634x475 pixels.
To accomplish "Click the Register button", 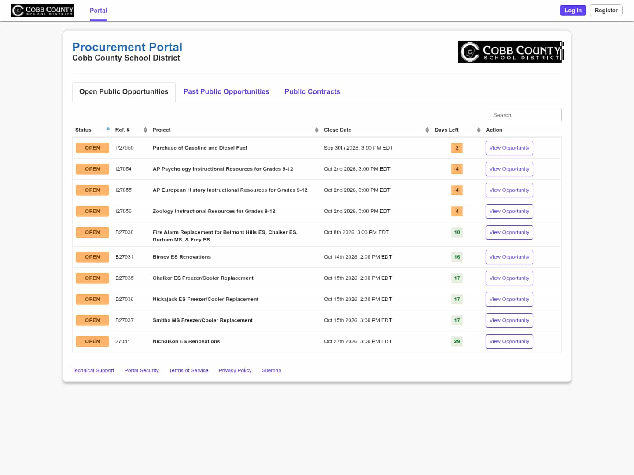I will [x=606, y=11].
